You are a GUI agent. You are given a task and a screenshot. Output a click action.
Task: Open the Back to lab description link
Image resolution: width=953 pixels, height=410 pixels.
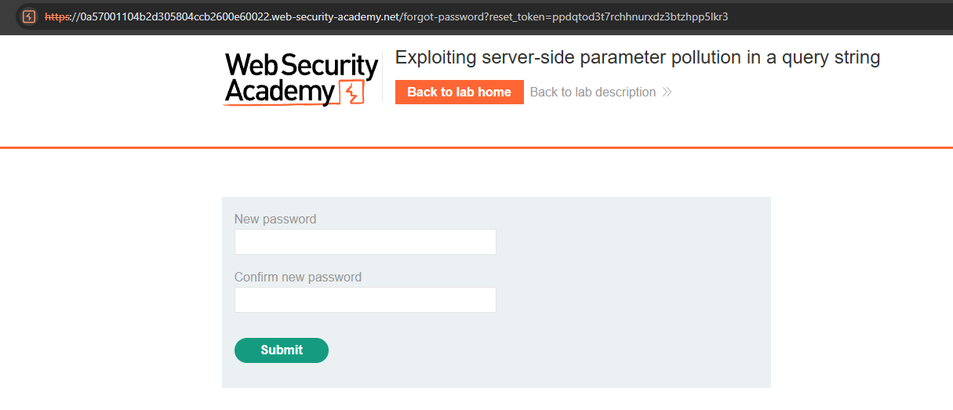(592, 93)
